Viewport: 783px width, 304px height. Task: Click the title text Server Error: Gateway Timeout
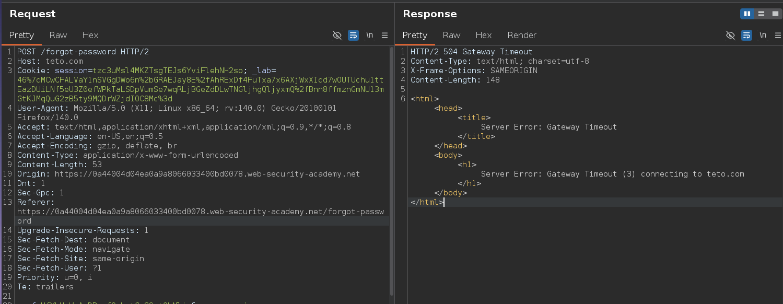click(549, 127)
